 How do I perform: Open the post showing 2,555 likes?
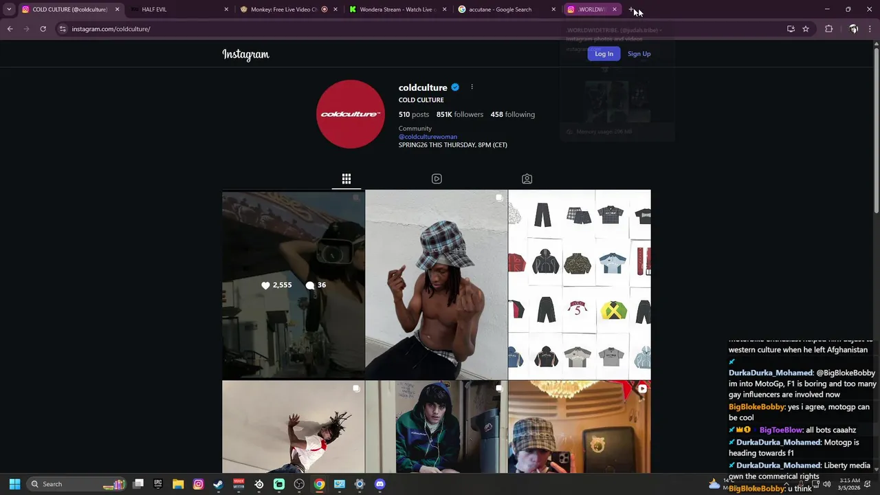[294, 285]
